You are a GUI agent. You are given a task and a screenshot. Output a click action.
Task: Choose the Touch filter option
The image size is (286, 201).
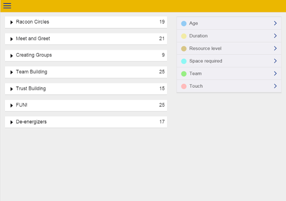pyautogui.click(x=229, y=86)
